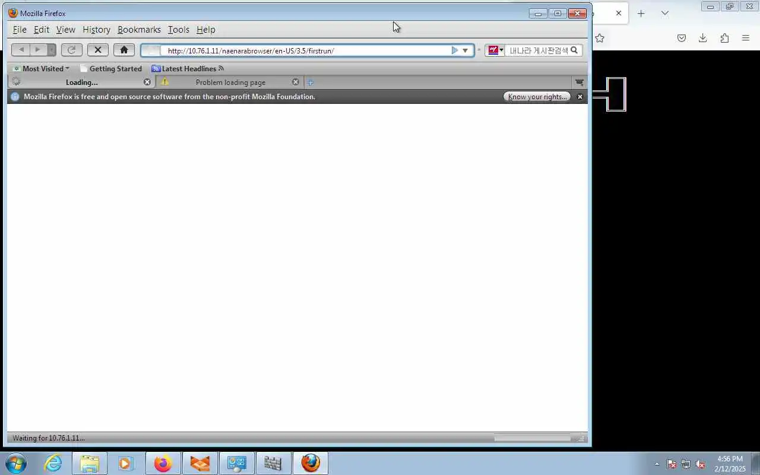Open the address bar history dropdown

[465, 50]
